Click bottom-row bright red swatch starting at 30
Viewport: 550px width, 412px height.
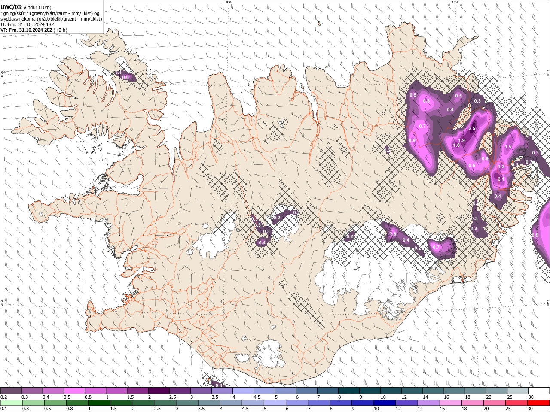coord(539,403)
